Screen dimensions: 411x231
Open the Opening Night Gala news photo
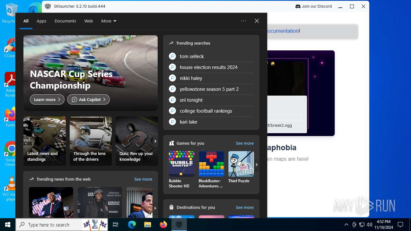[x=100, y=202]
